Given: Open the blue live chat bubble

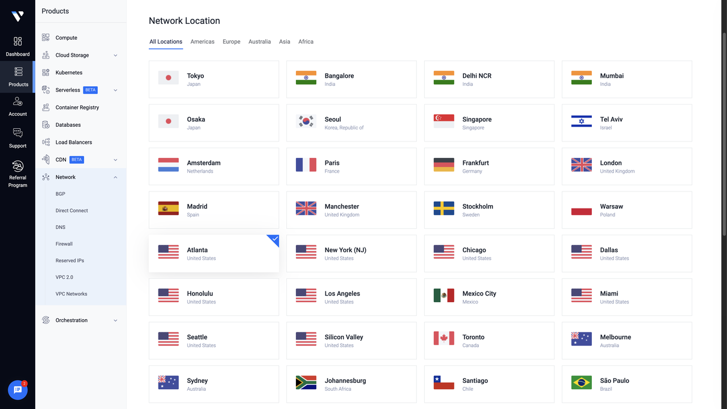Looking at the screenshot, I should point(18,390).
